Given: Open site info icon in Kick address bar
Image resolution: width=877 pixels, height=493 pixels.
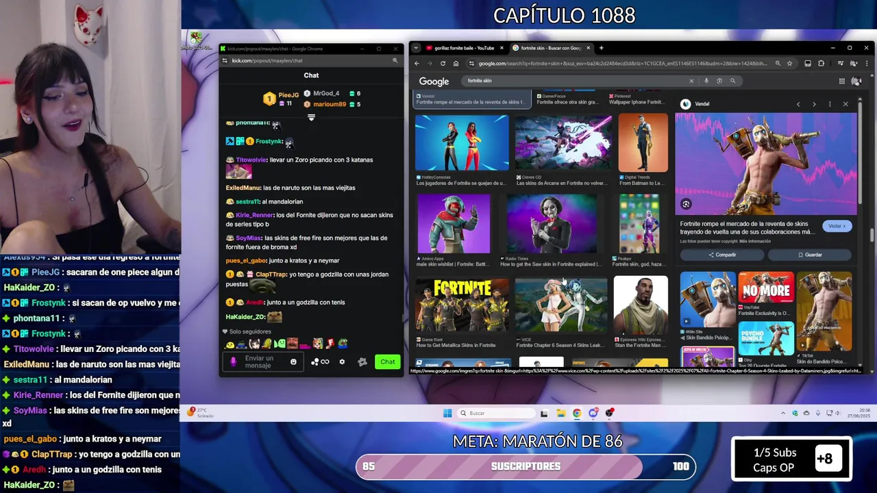Looking at the screenshot, I should (x=225, y=60).
